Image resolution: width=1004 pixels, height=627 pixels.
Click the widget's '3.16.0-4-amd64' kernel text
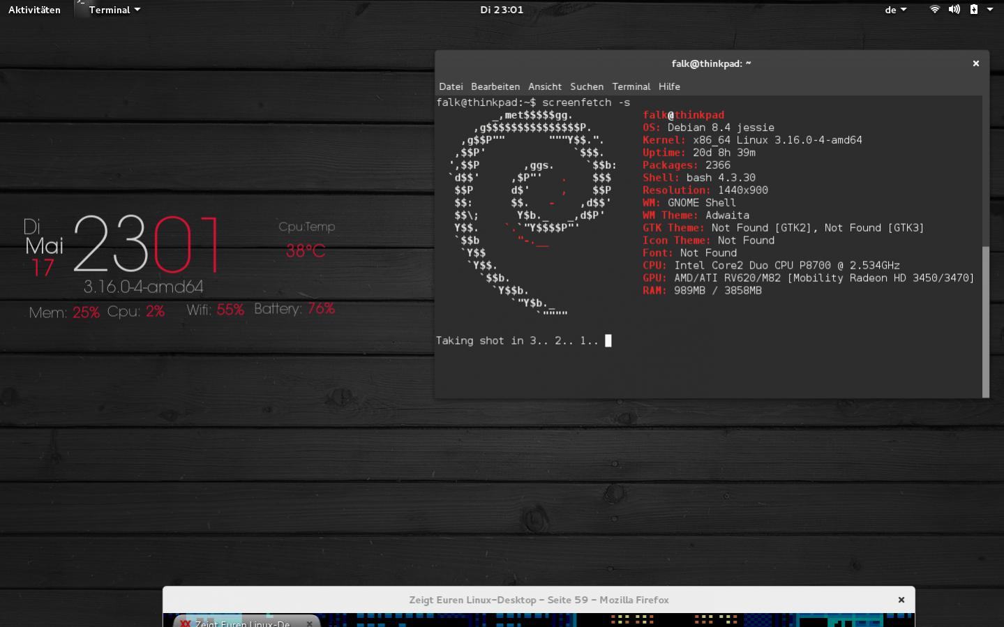(144, 287)
